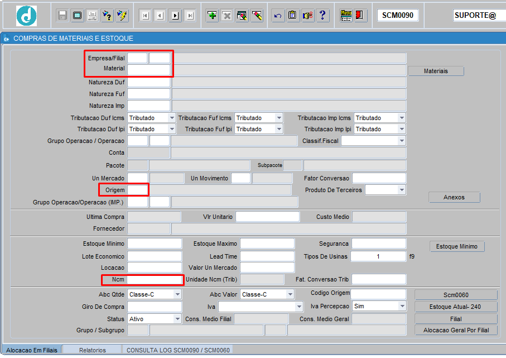Switch to Alocacao Em Filiais tab
This screenshot has height=358, width=506.
point(32,350)
